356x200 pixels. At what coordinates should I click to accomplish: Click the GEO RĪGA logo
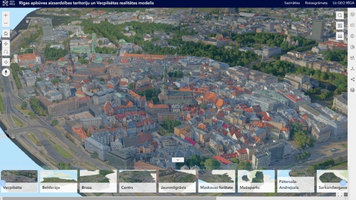[x=9, y=3]
